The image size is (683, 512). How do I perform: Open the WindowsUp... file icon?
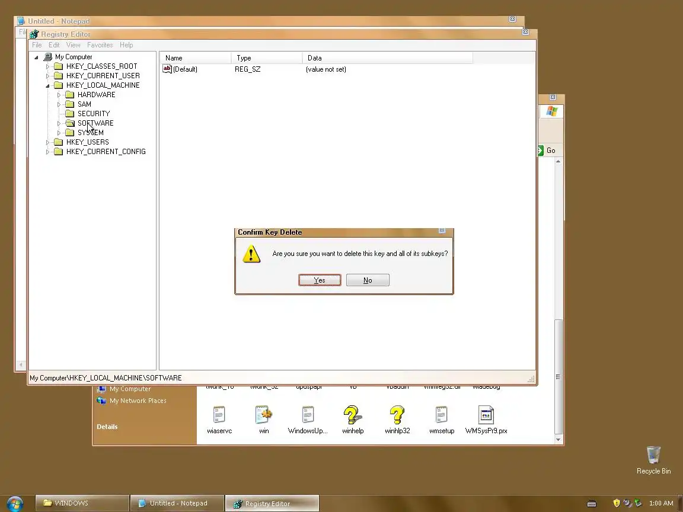(308, 414)
